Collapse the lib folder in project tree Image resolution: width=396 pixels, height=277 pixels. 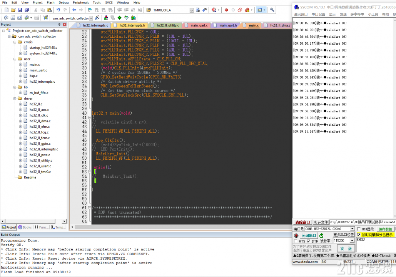(15, 87)
